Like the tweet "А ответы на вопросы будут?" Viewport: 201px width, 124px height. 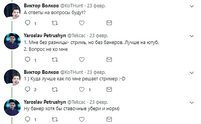(x=82, y=23)
